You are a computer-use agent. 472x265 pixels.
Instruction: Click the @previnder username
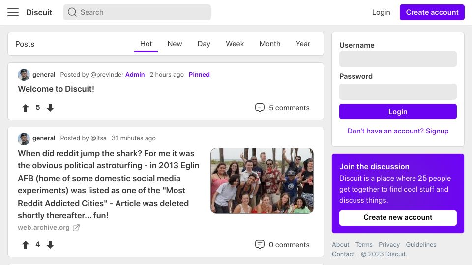point(107,75)
